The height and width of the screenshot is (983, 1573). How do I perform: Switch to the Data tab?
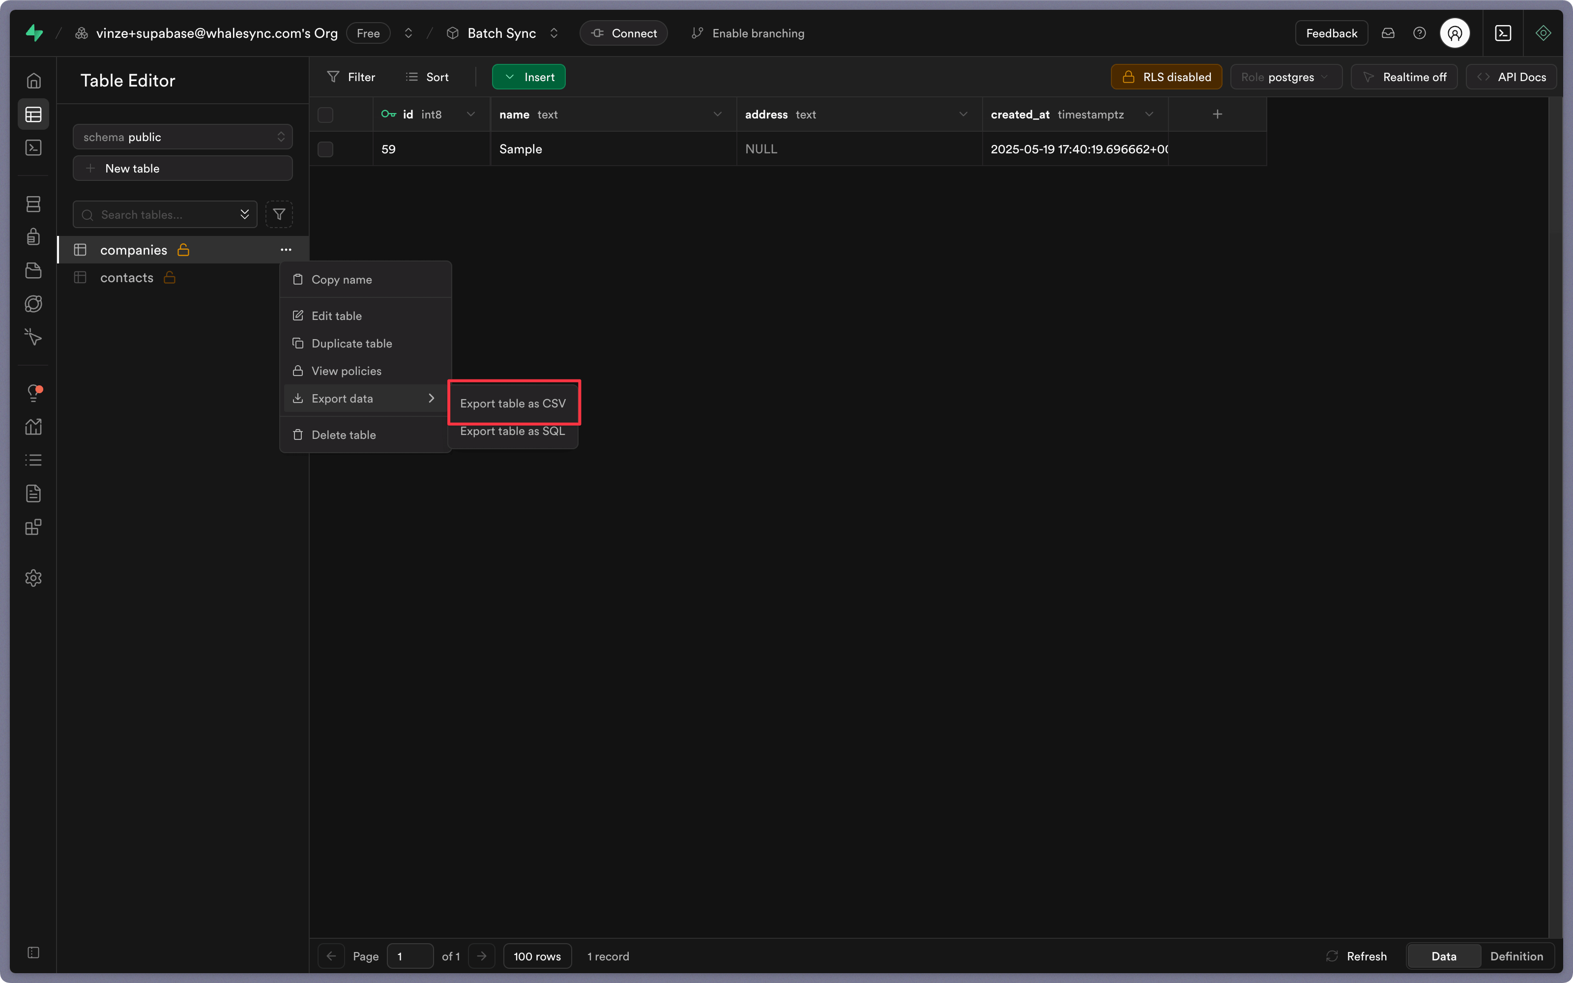(1444, 955)
